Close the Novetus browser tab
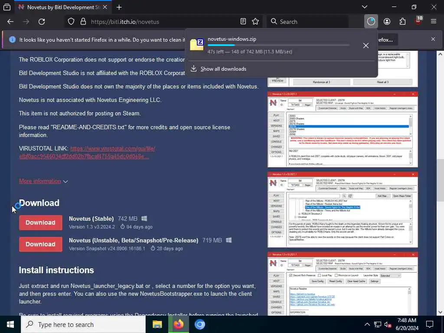Image resolution: width=444 pixels, height=333 pixels. [x=105, y=7]
